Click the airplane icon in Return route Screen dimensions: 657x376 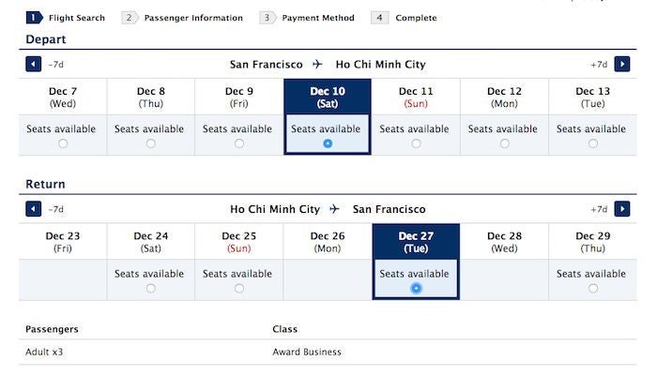(335, 209)
